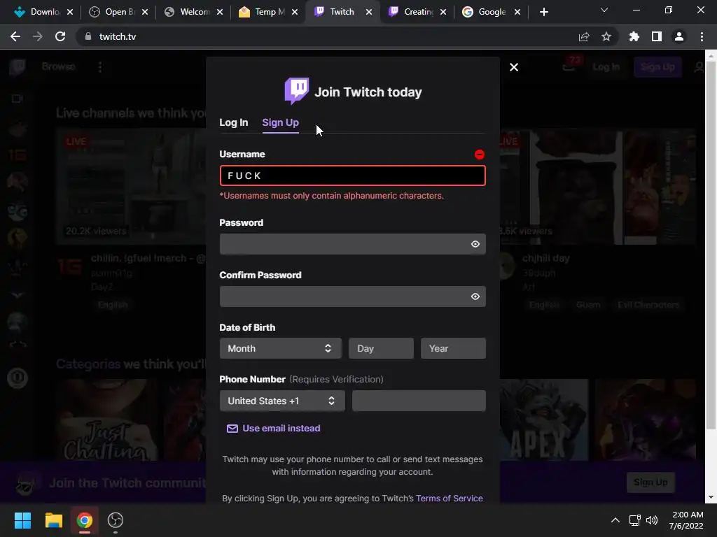
Task: Click the browser forward arrow
Action: tap(38, 36)
